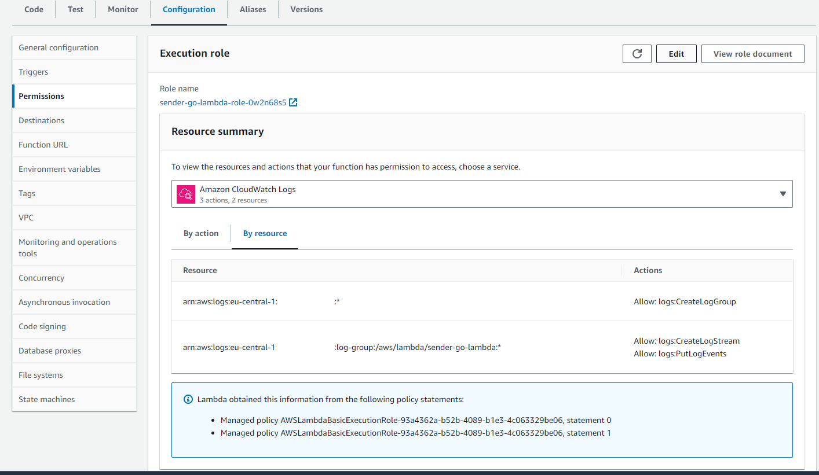Open the Code tab
The image size is (819, 475).
pos(34,9)
